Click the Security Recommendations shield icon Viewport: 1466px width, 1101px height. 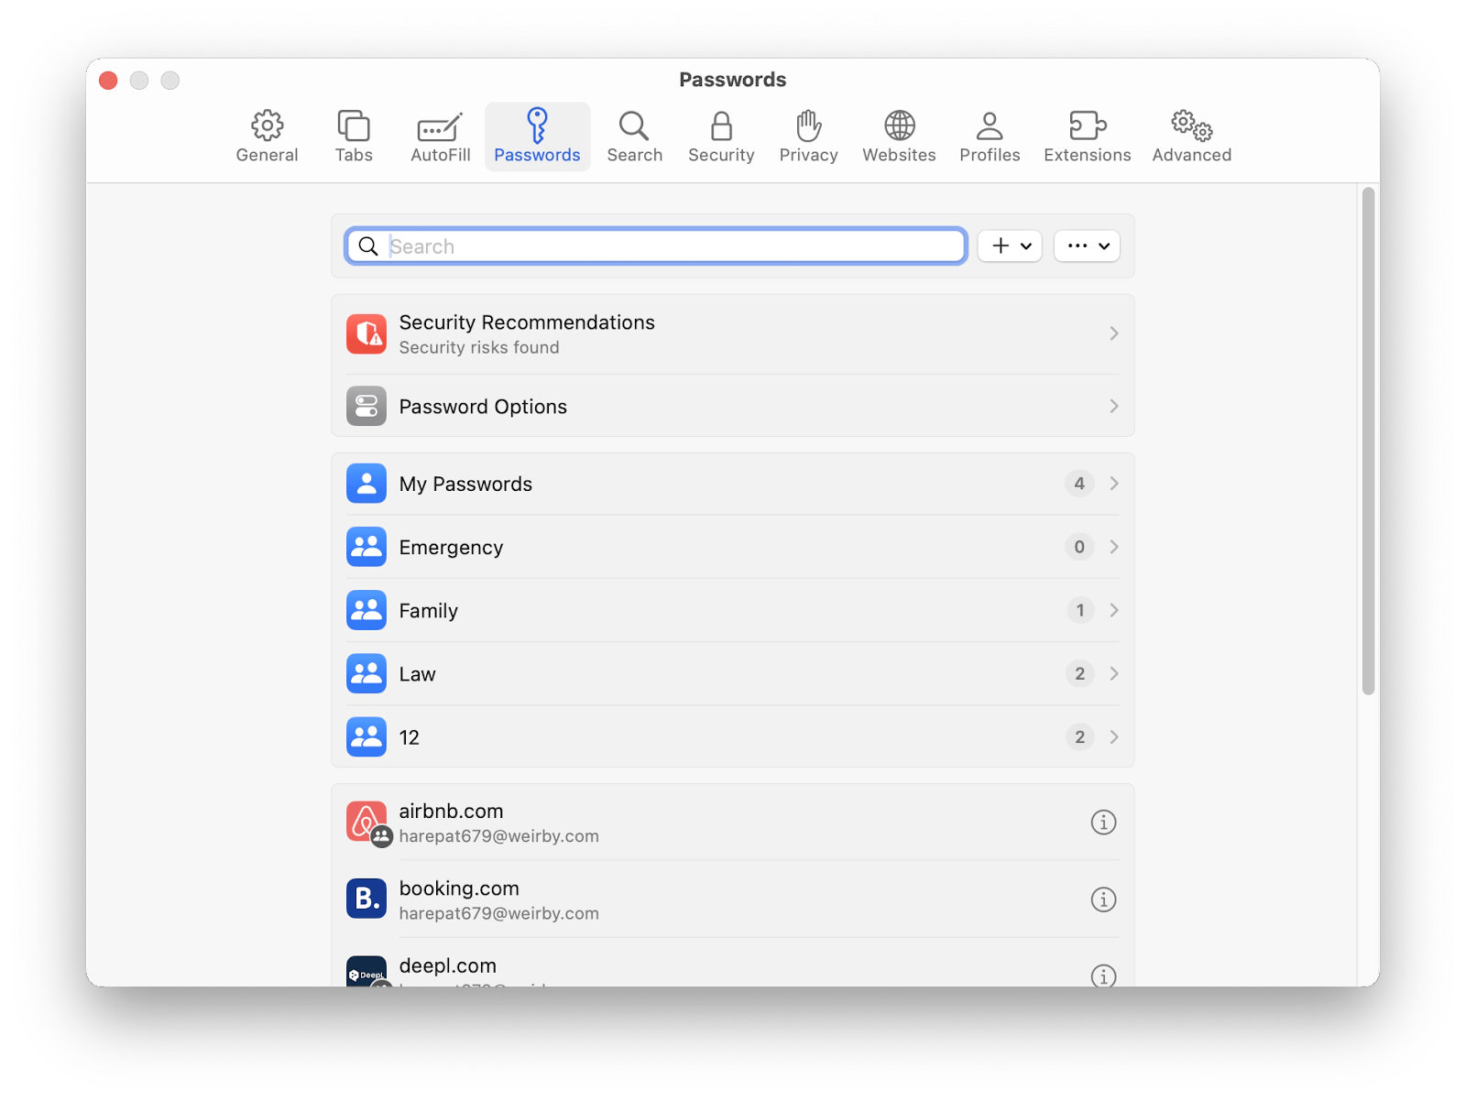point(366,333)
